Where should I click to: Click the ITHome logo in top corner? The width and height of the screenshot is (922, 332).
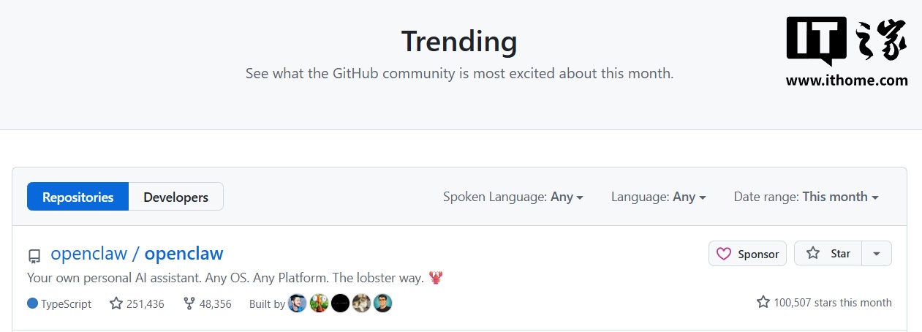pyautogui.click(x=846, y=41)
